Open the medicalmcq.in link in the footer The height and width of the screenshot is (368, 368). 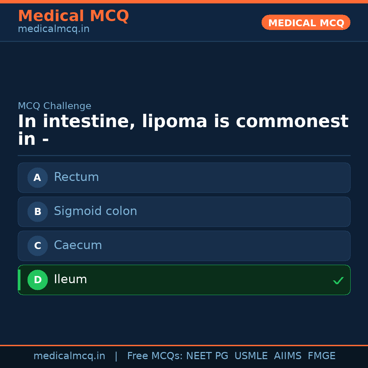pos(69,356)
